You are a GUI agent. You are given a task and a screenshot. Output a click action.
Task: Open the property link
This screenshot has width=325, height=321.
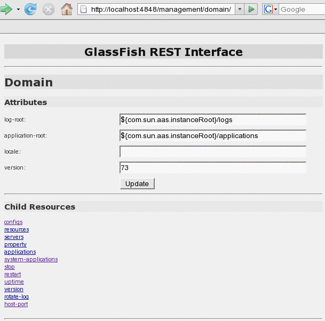(x=15, y=245)
